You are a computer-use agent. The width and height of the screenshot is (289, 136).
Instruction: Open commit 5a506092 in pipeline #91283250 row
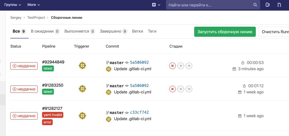139,85
